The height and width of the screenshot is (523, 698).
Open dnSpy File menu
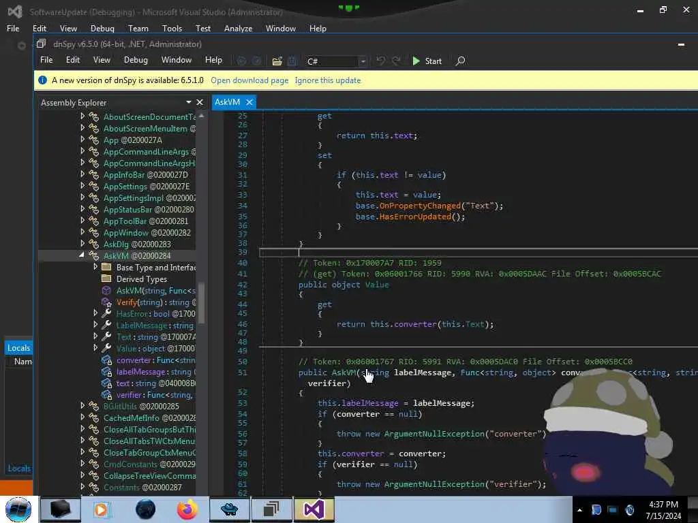pos(46,60)
